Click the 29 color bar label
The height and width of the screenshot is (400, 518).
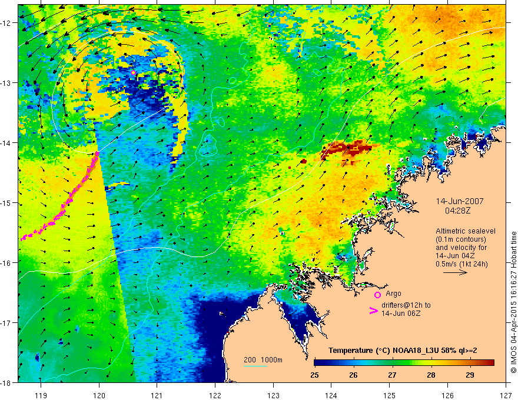click(470, 375)
